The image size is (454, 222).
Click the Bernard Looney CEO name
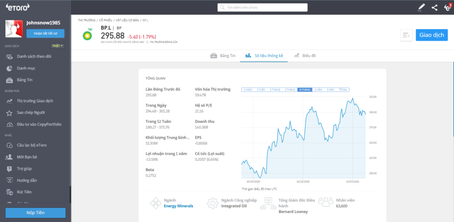(x=293, y=211)
